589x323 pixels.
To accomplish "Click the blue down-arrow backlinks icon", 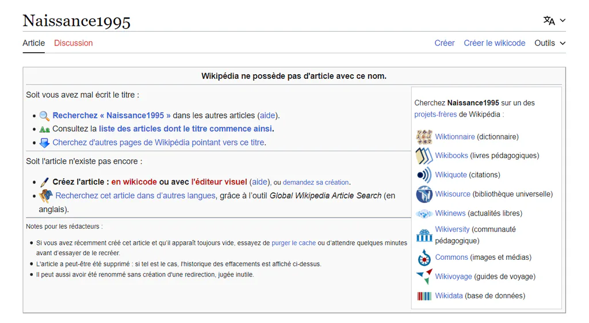I will (x=44, y=143).
